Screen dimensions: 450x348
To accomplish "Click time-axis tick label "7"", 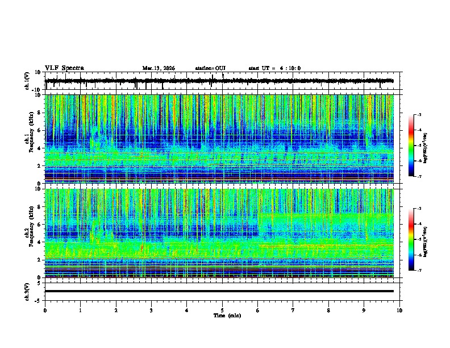I will [293, 310].
